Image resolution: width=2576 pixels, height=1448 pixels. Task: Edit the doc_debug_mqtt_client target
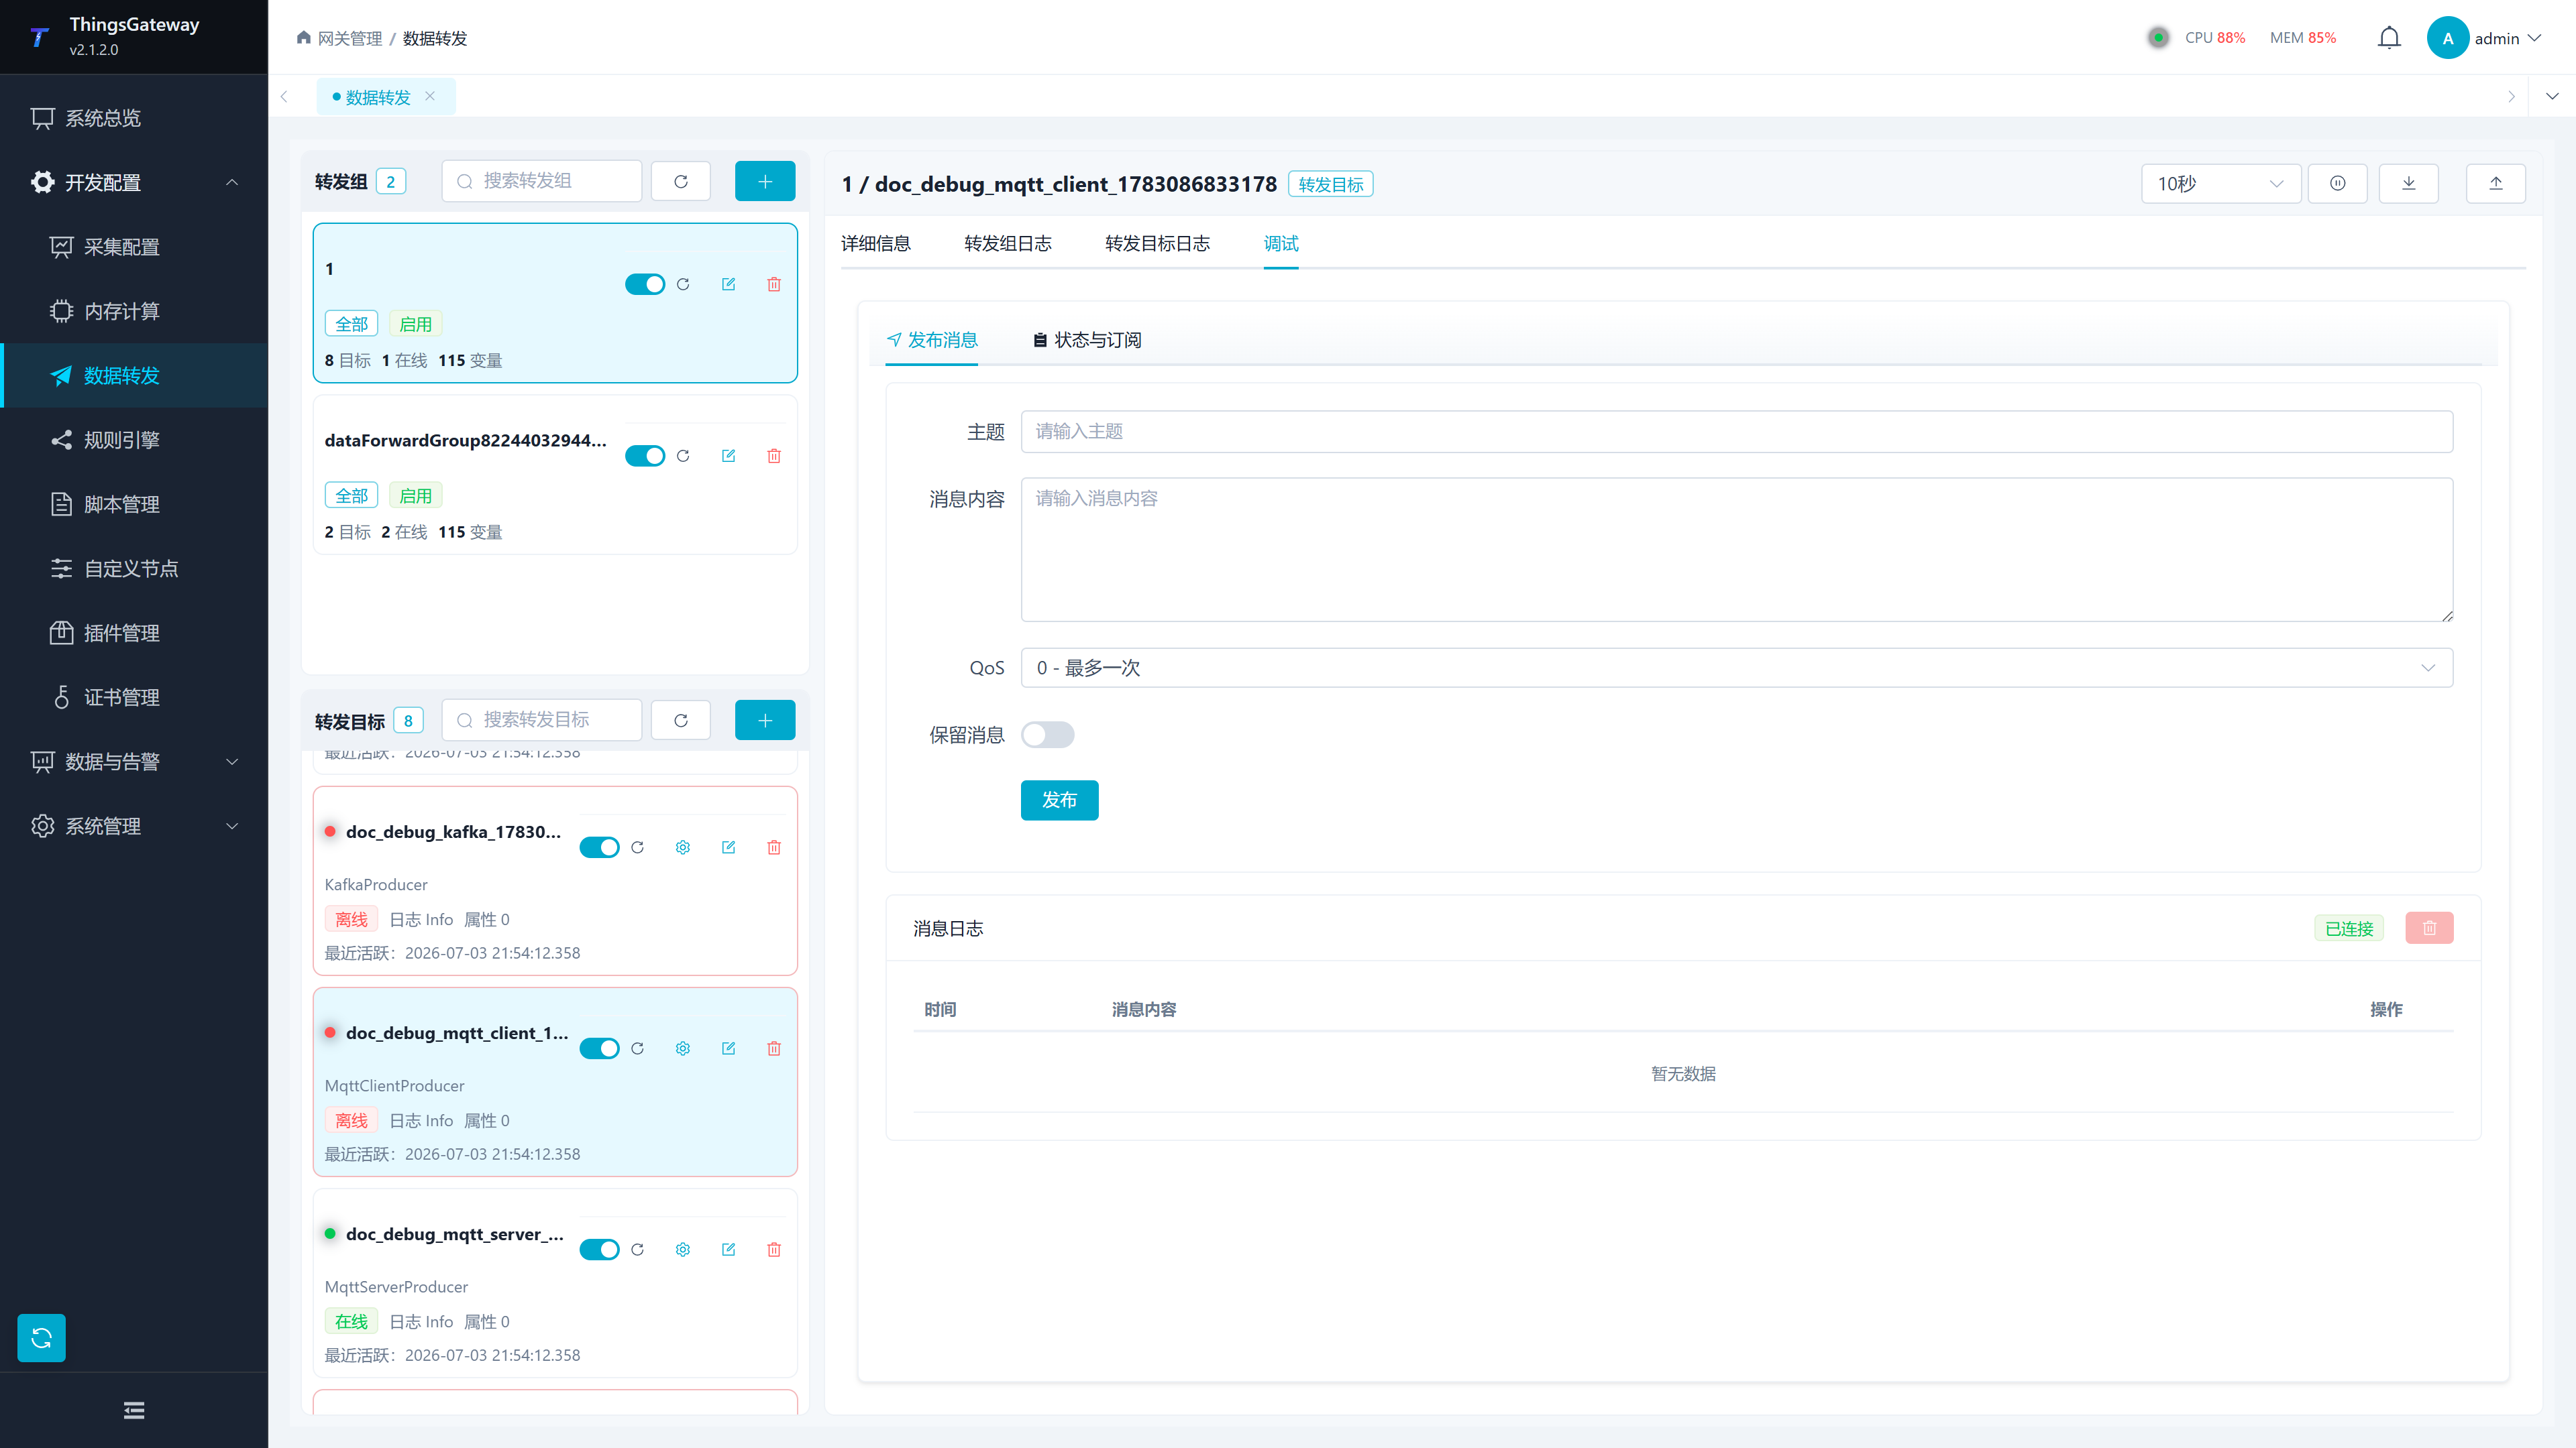pos(728,1048)
